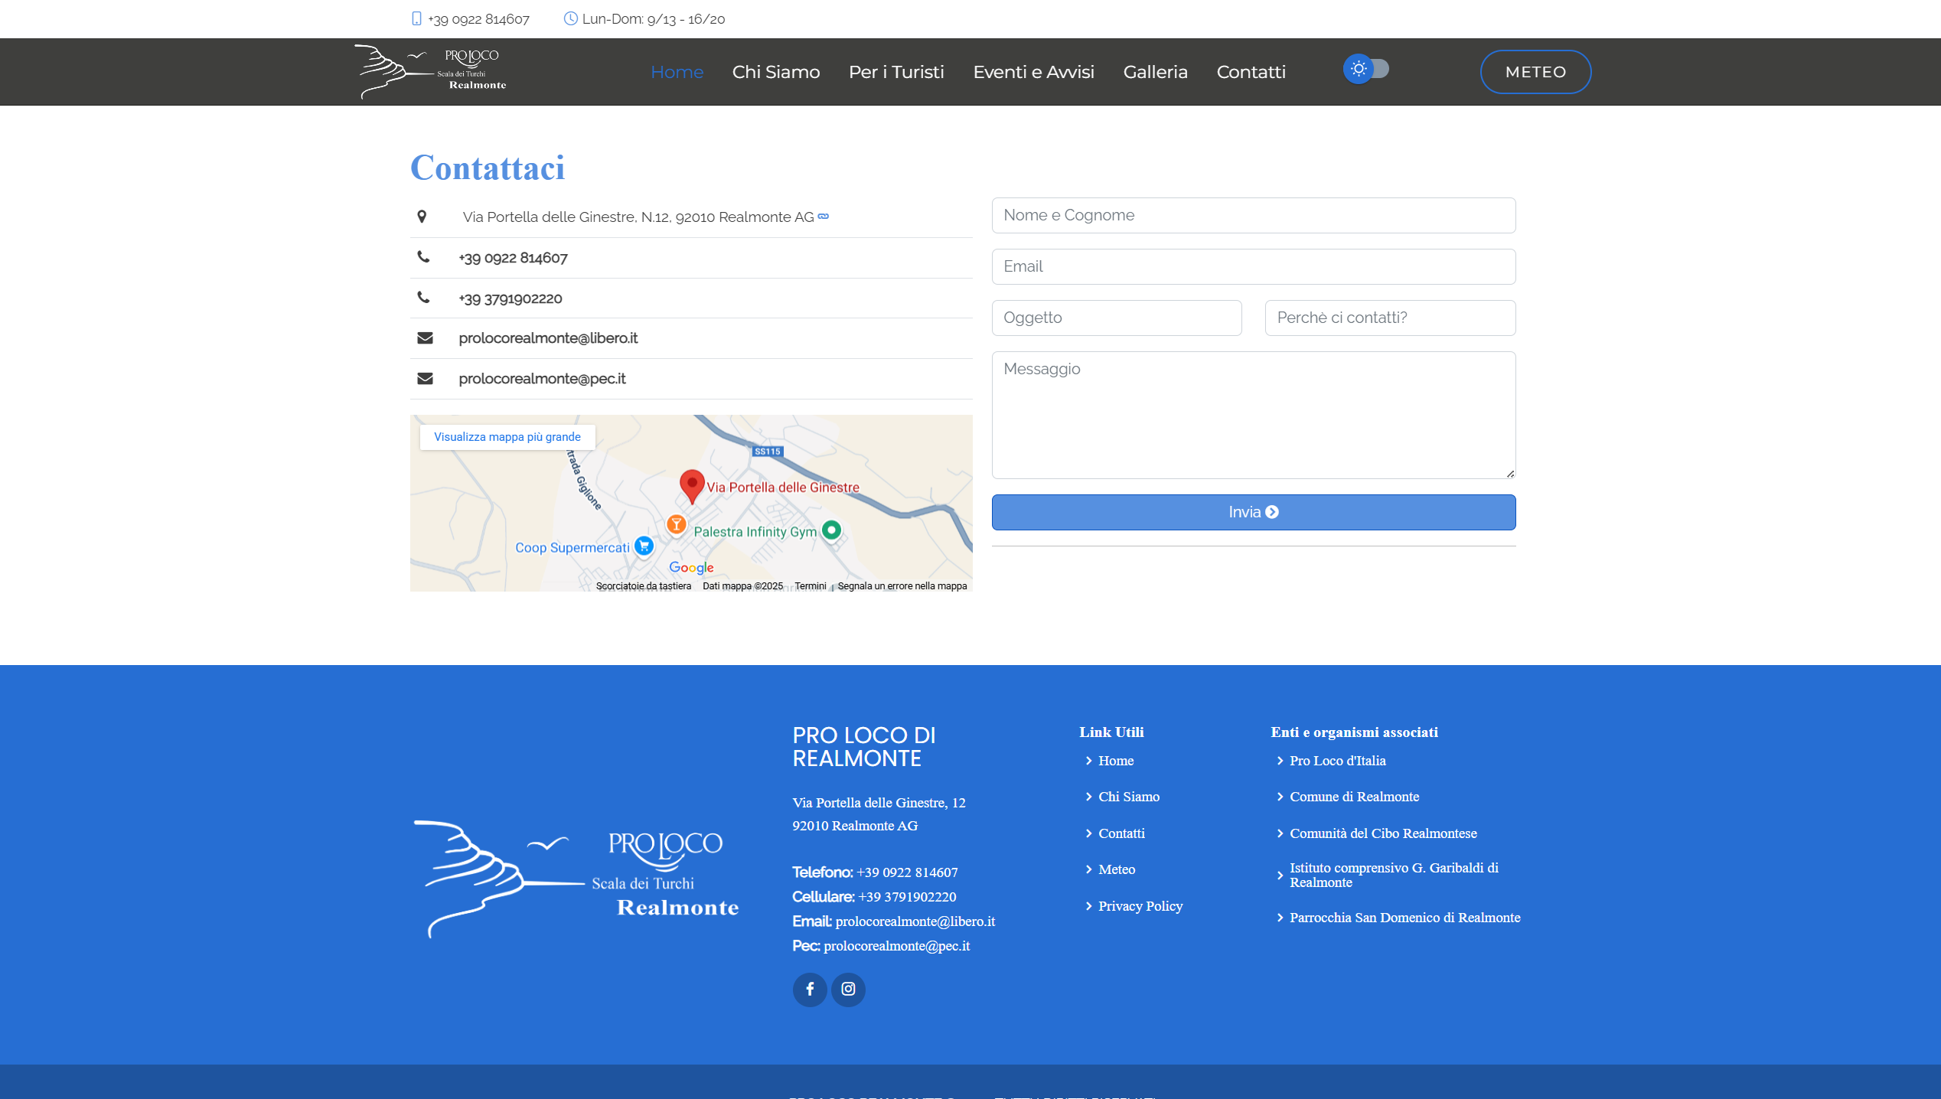Screen dimensions: 1941x1099
Task: Open the Instagram icon in footer
Action: 848,989
